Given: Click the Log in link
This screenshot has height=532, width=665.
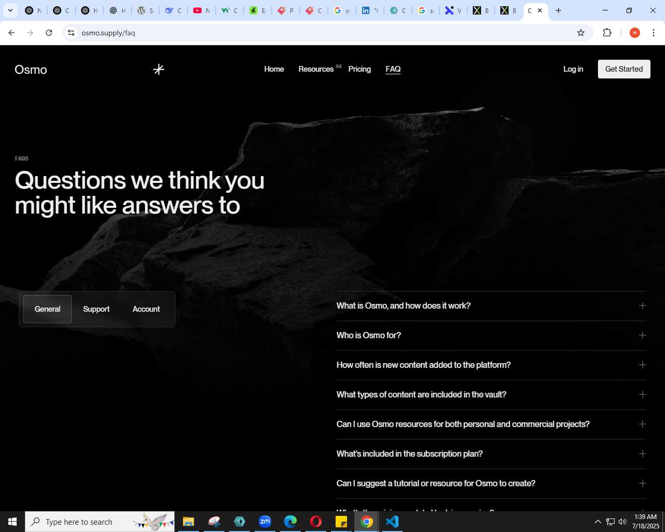Looking at the screenshot, I should 573,69.
